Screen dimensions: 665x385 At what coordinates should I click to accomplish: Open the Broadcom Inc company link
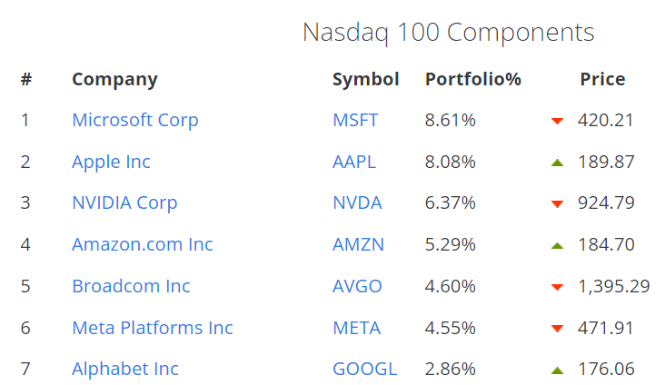tap(131, 286)
